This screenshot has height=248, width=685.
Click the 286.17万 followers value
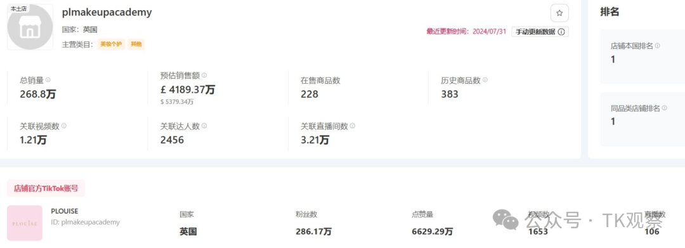point(314,232)
